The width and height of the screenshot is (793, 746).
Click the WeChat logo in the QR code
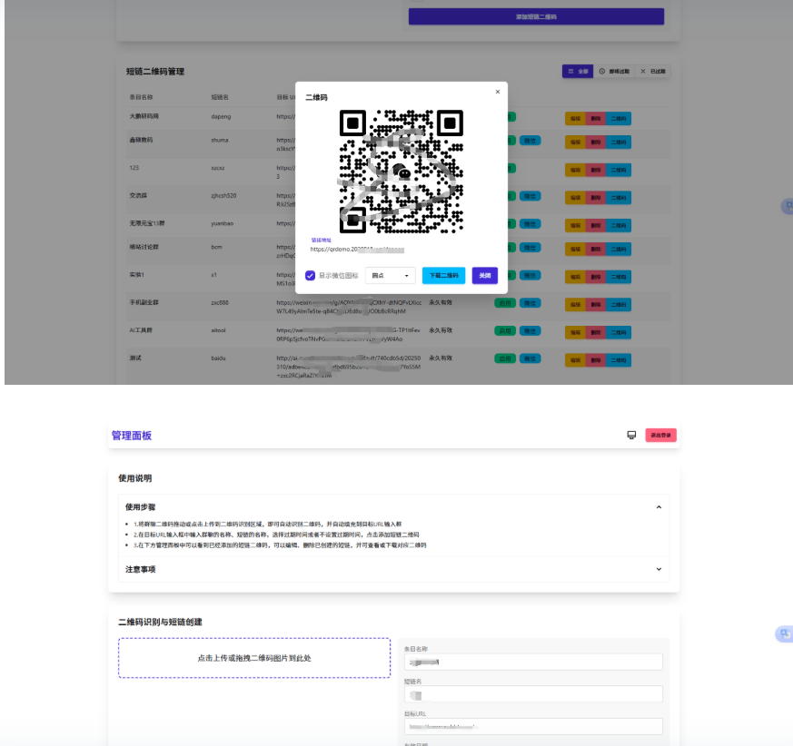coord(401,170)
